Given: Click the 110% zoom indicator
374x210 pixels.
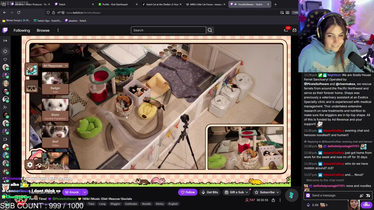Looking at the screenshot, I should [295, 13].
